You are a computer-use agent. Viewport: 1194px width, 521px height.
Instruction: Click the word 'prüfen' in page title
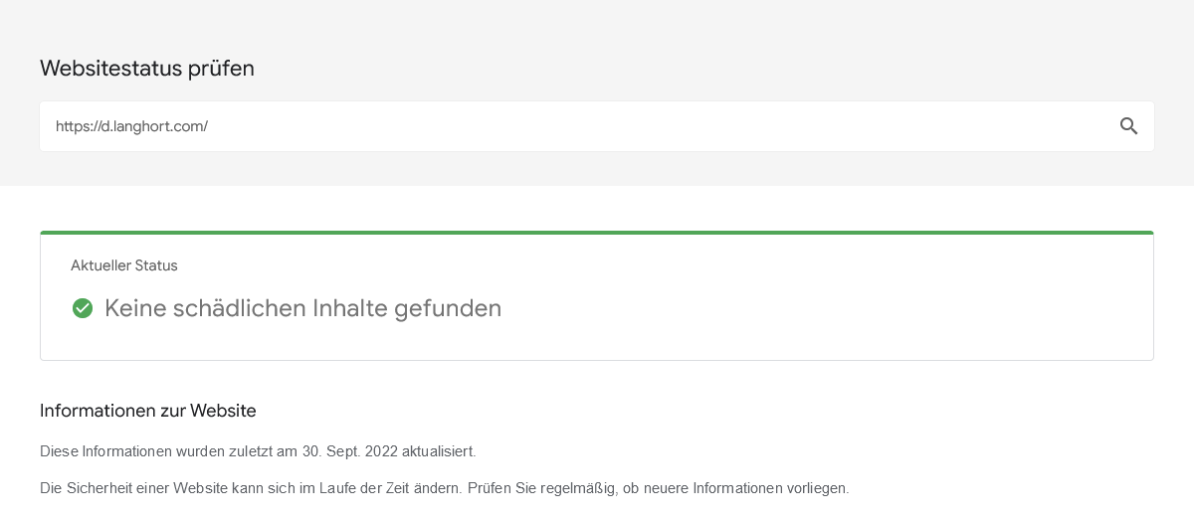click(221, 70)
